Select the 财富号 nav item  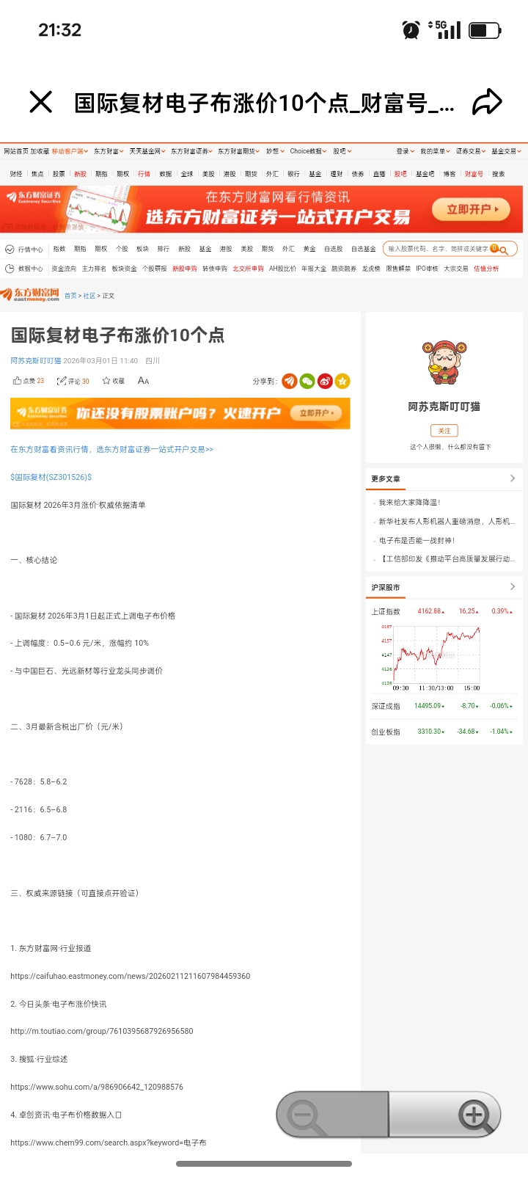click(474, 174)
